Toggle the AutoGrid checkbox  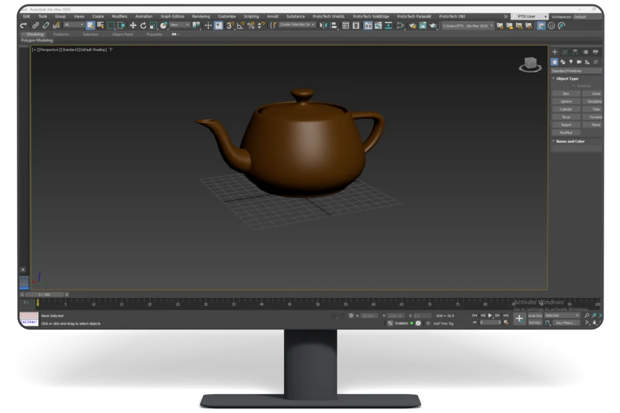pos(574,86)
